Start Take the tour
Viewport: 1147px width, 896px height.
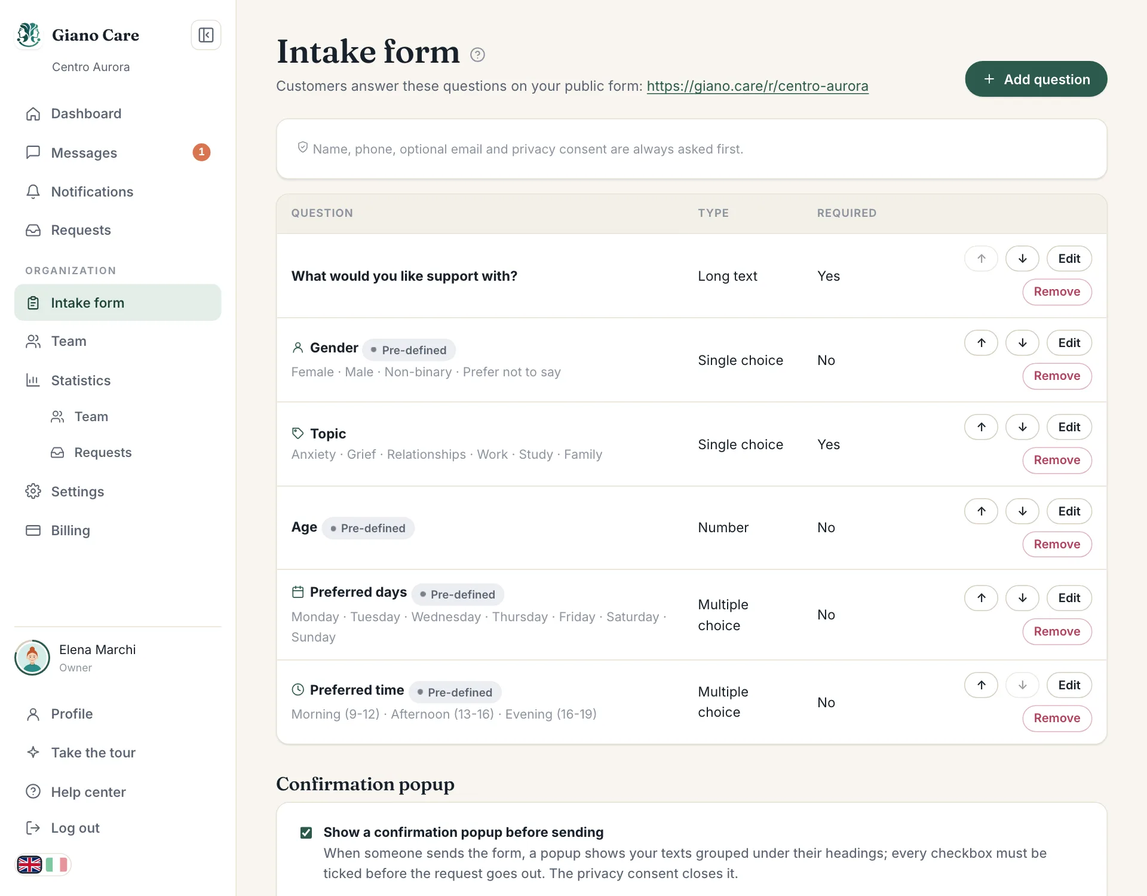coord(118,753)
